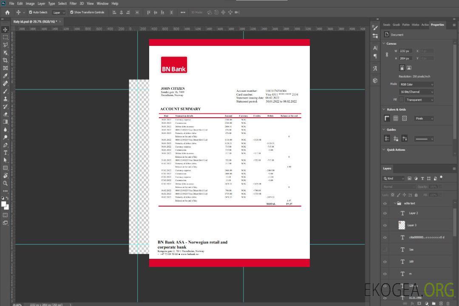Switch to the Actions panel tab
This screenshot has width=459, height=306.
425,25
